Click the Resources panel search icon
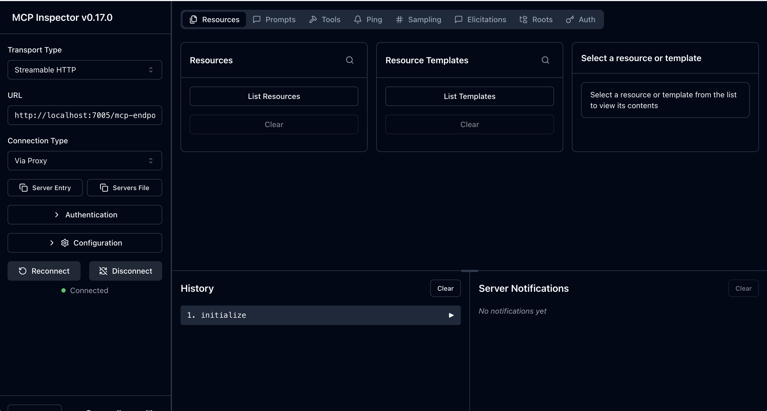767x411 pixels. [x=349, y=60]
